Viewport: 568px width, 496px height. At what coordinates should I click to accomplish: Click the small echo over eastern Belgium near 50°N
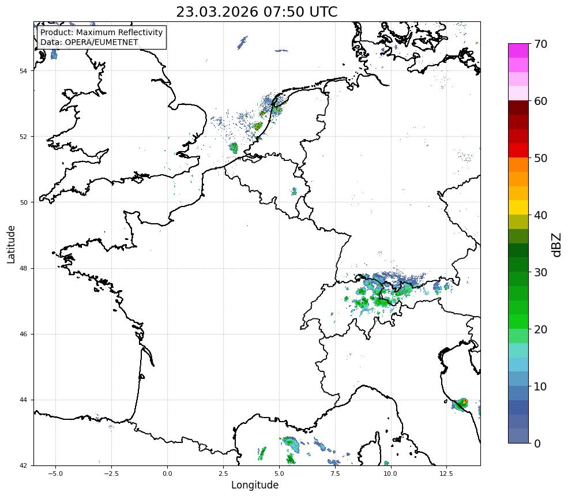294,191
